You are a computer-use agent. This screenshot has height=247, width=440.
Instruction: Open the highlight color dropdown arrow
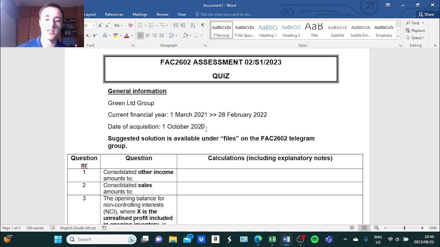[x=121, y=35]
